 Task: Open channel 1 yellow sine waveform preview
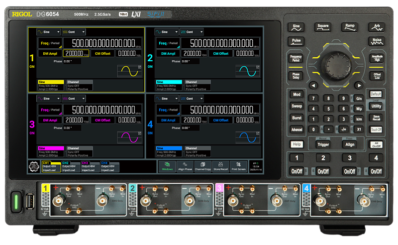129,71
